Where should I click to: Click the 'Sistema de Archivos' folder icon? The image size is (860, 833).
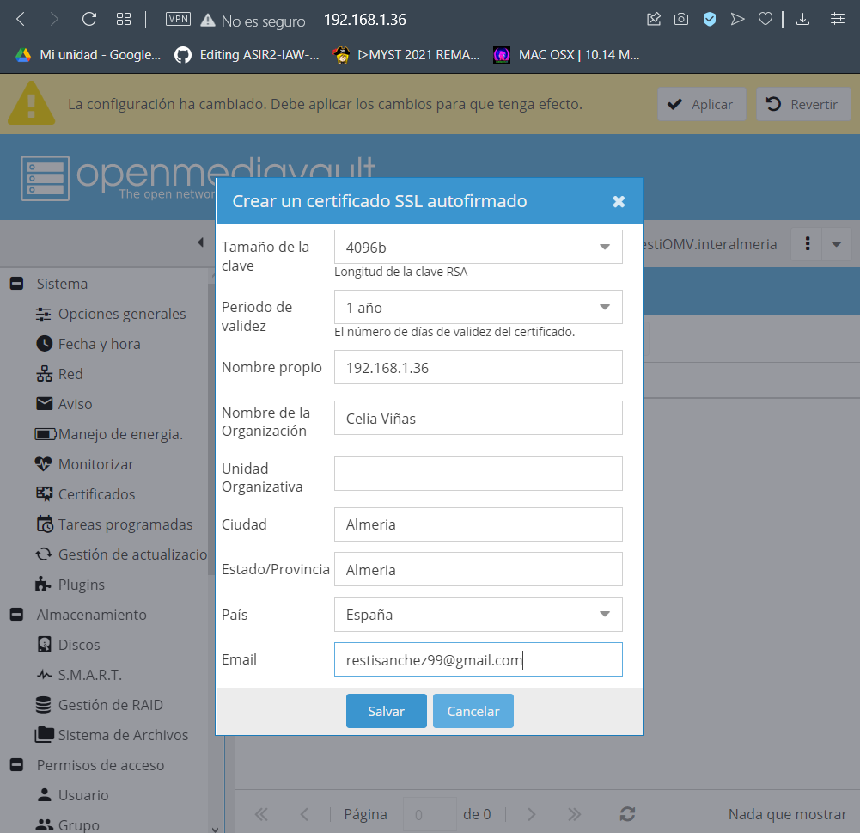coord(45,735)
